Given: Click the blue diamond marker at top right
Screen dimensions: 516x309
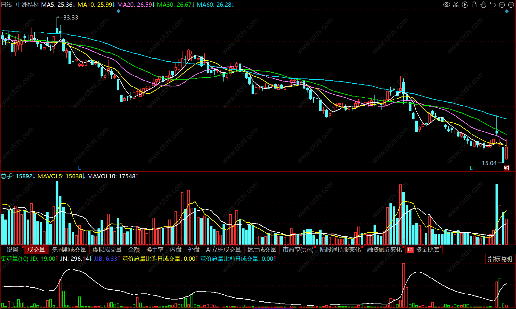Looking at the screenshot, I should (507, 11).
